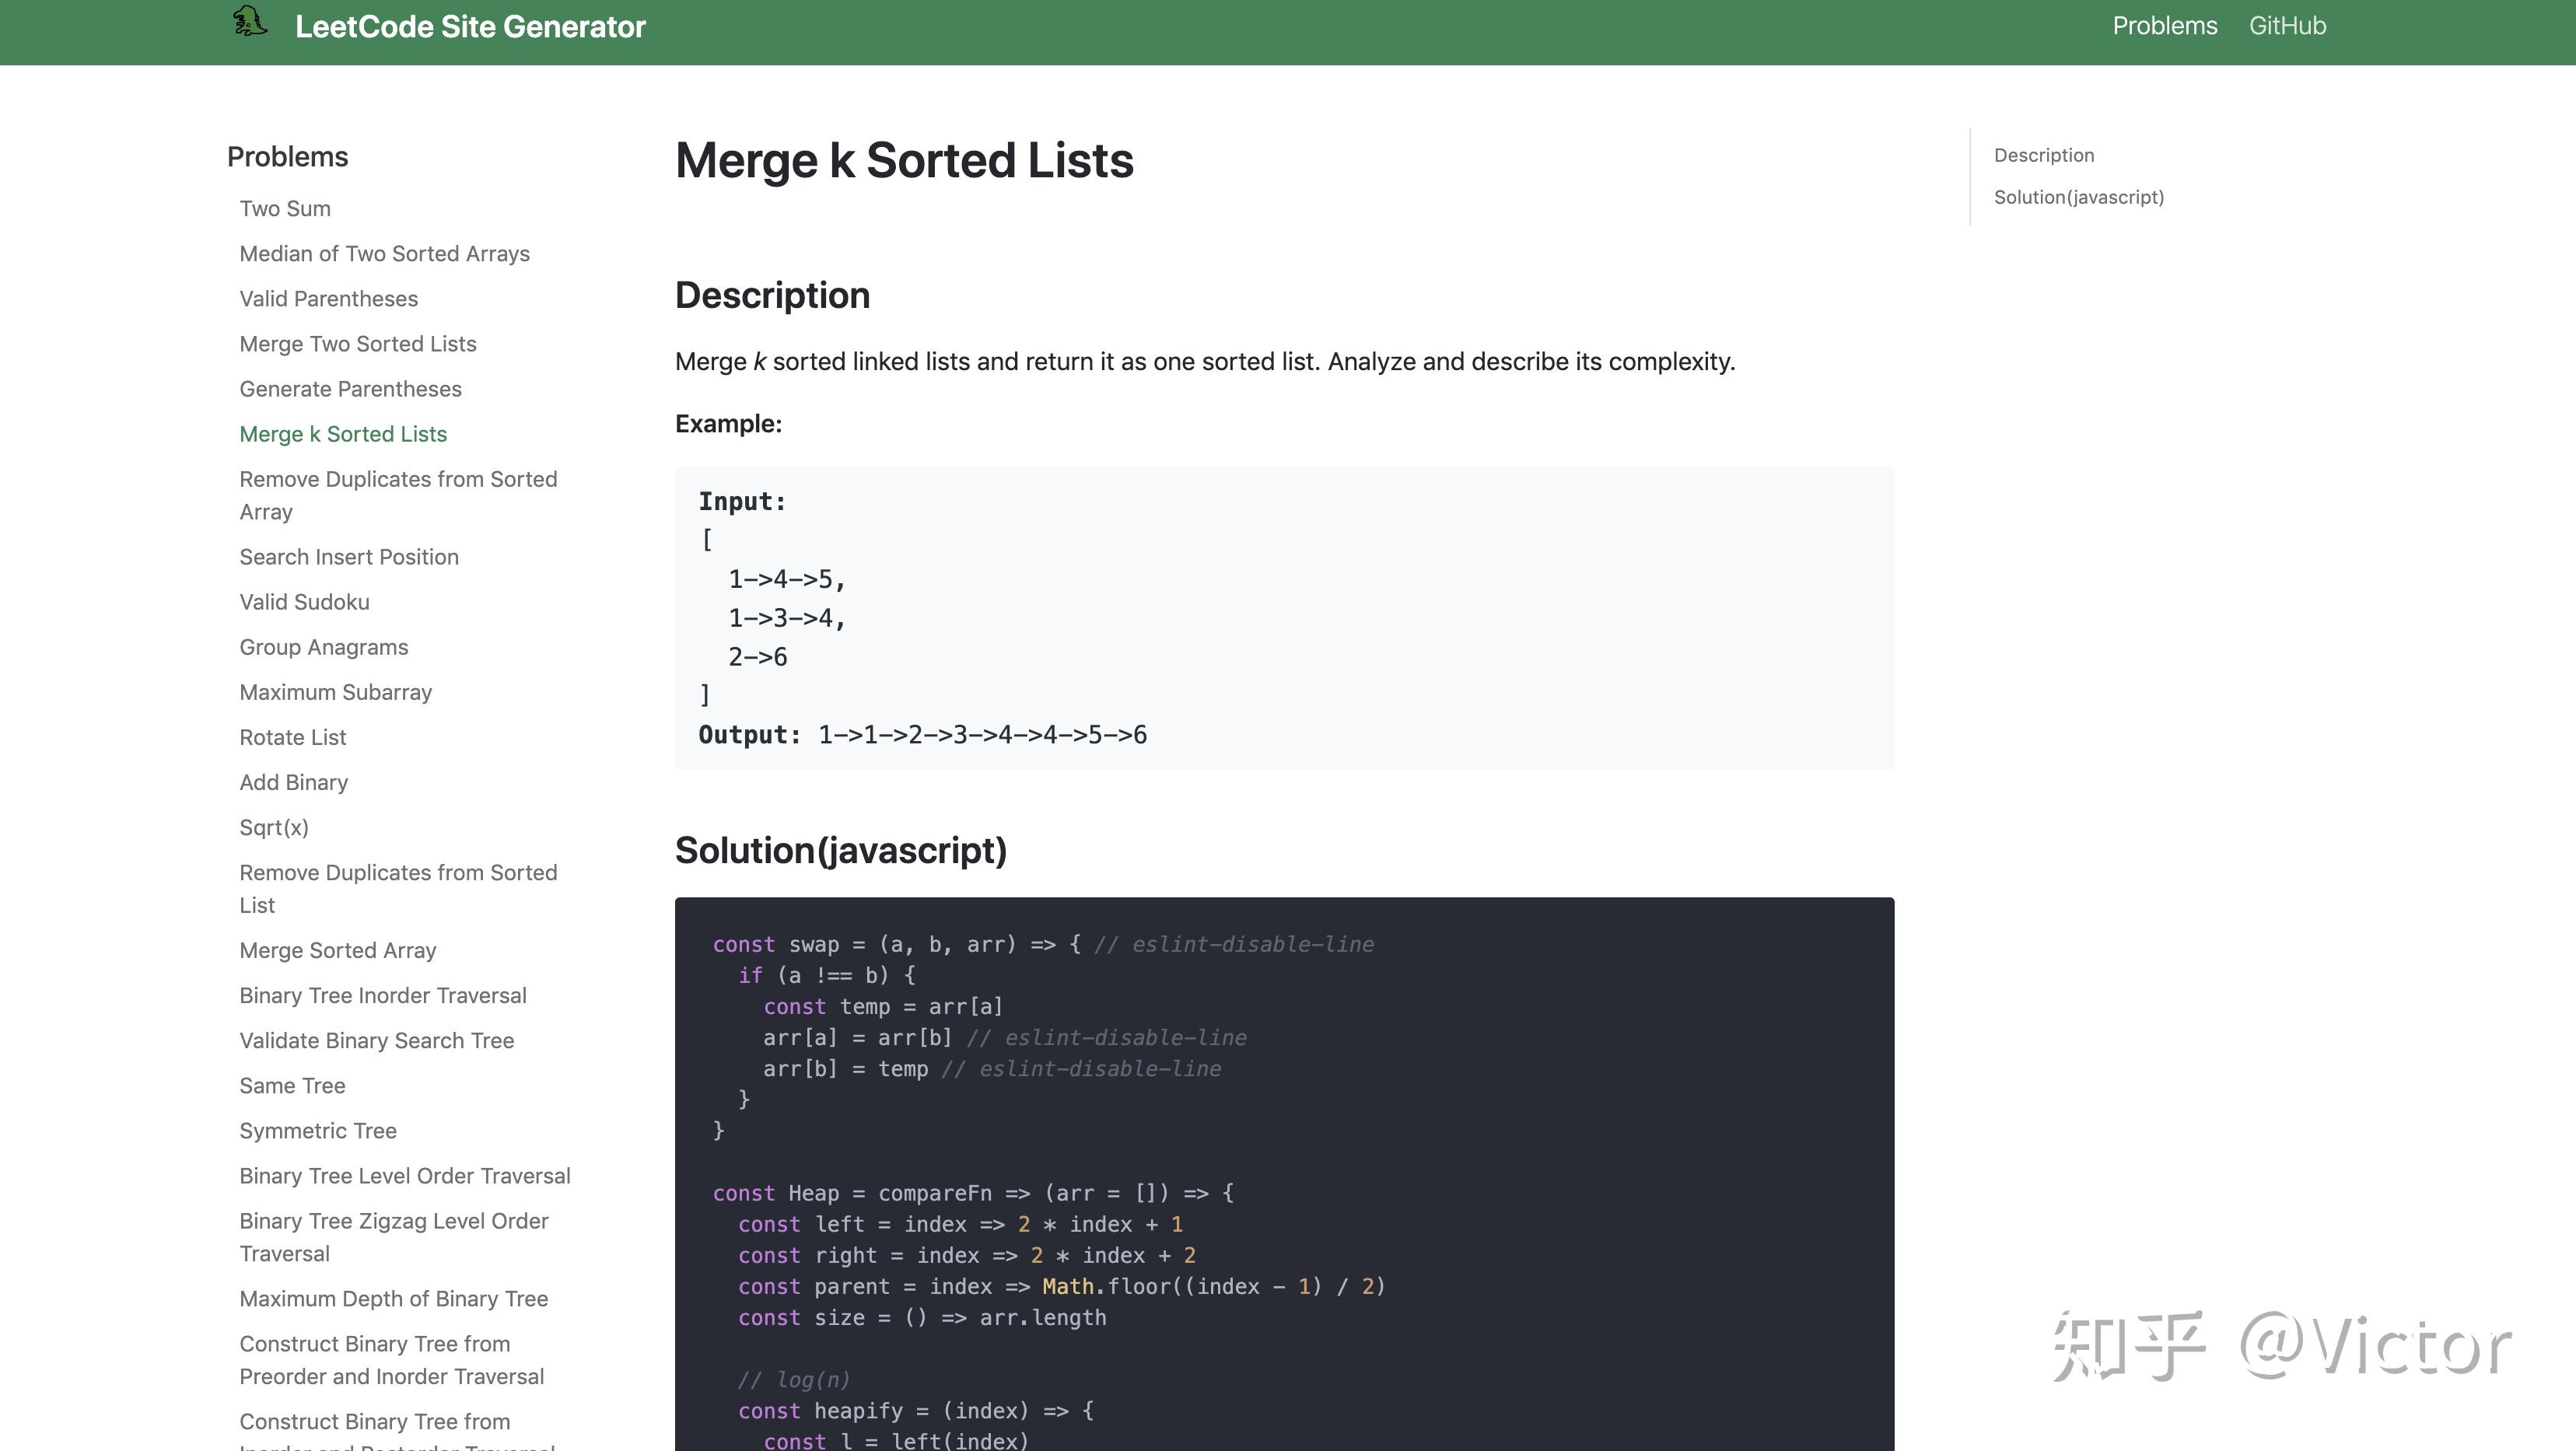2576x1451 pixels.
Task: Click the Two Sum problem link
Action: (x=285, y=207)
